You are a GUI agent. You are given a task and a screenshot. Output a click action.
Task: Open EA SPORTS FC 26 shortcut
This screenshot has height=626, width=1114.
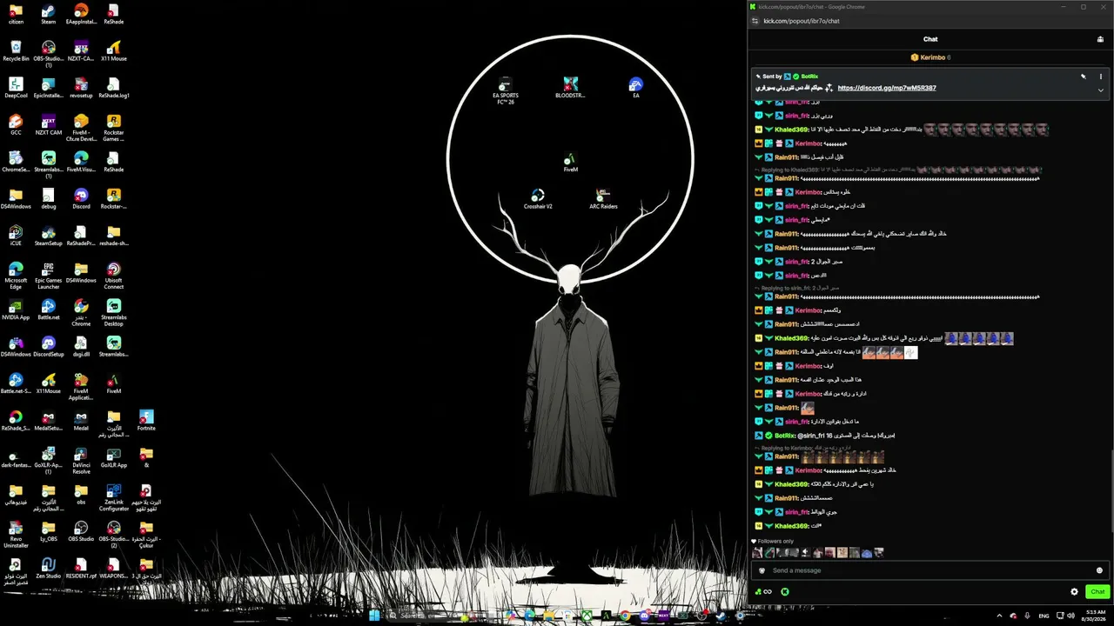tap(505, 90)
